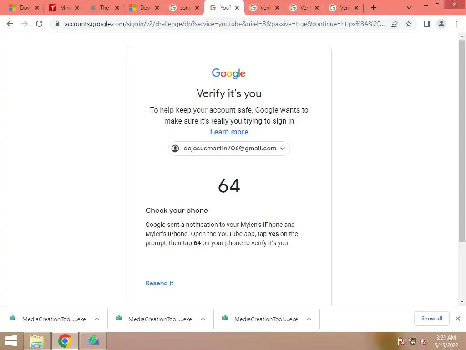Expand options for first MediaCreationTool download

coord(97,319)
